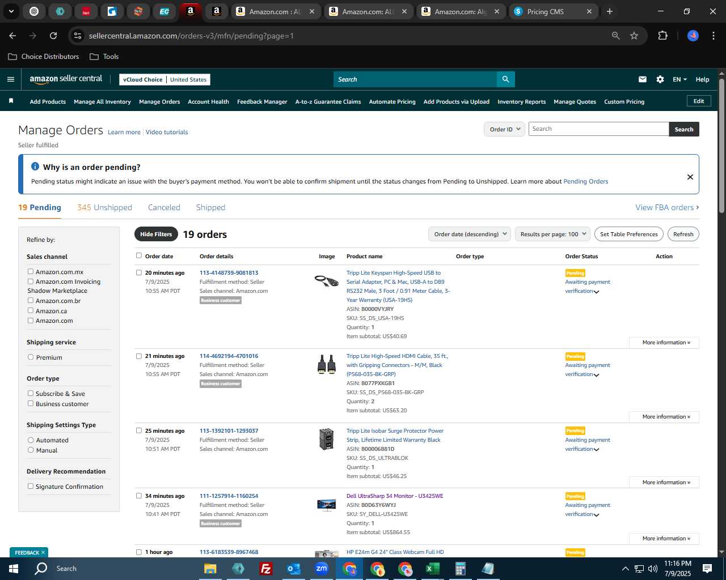Switch to the Shipped orders tab

210,207
